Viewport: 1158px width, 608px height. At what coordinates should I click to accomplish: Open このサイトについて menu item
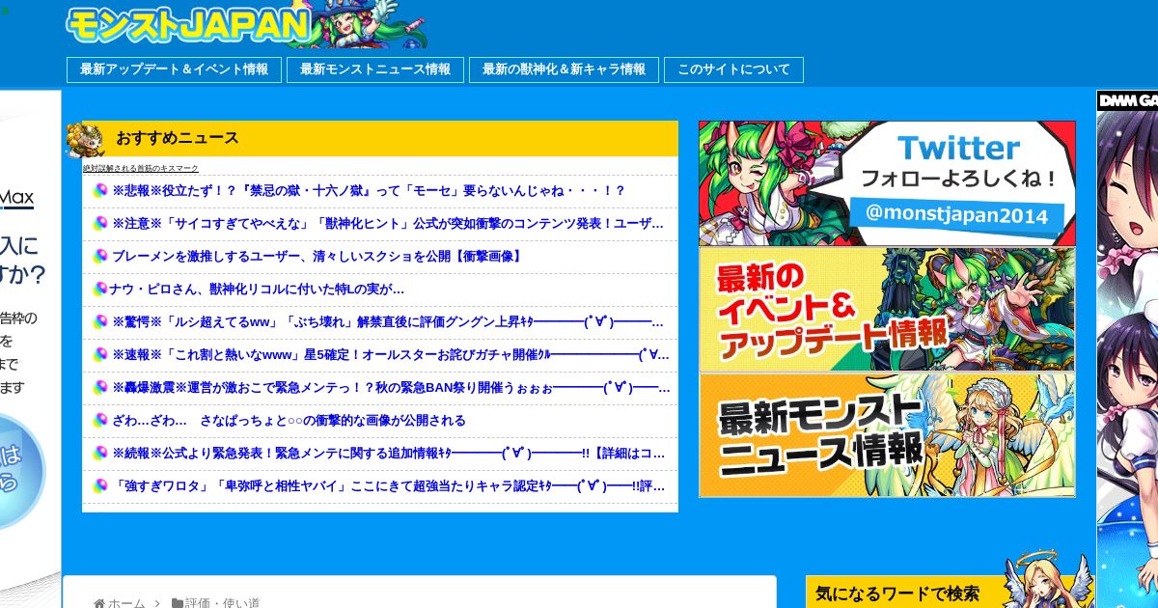[733, 69]
